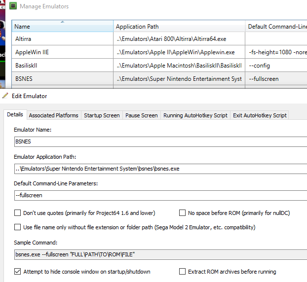Click the Sample Command read-only field
307x282 pixels.
point(160,254)
